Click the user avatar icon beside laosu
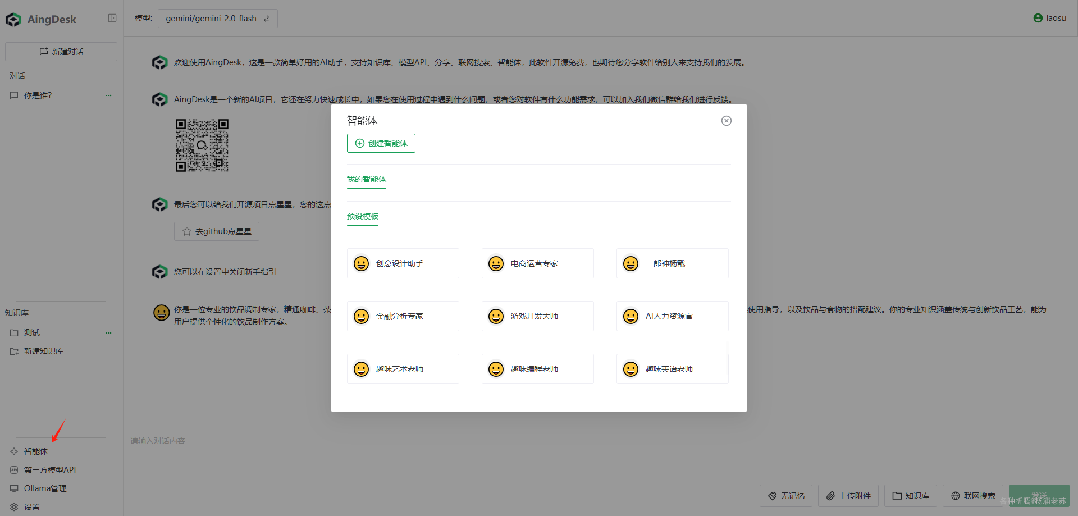1078x516 pixels. click(x=1038, y=18)
